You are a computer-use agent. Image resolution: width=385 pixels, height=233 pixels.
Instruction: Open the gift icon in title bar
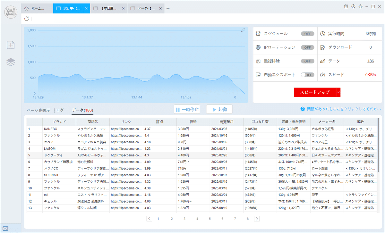pyautogui.click(x=346, y=6)
